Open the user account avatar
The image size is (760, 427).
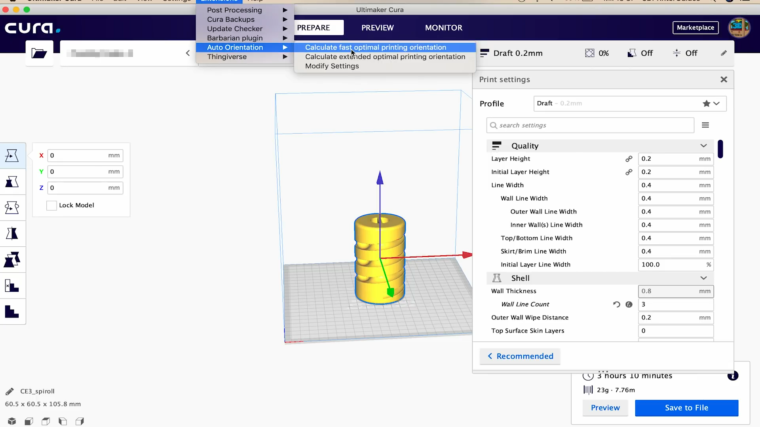[x=739, y=28]
